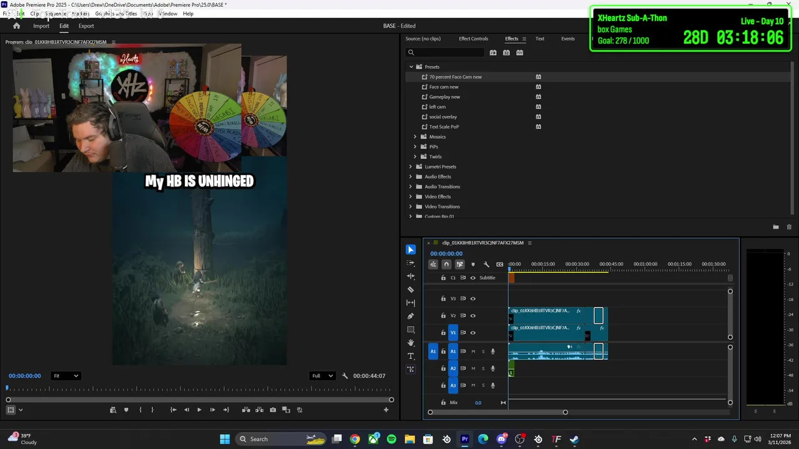
Task: Switch to the Export workspace
Action: pyautogui.click(x=86, y=26)
